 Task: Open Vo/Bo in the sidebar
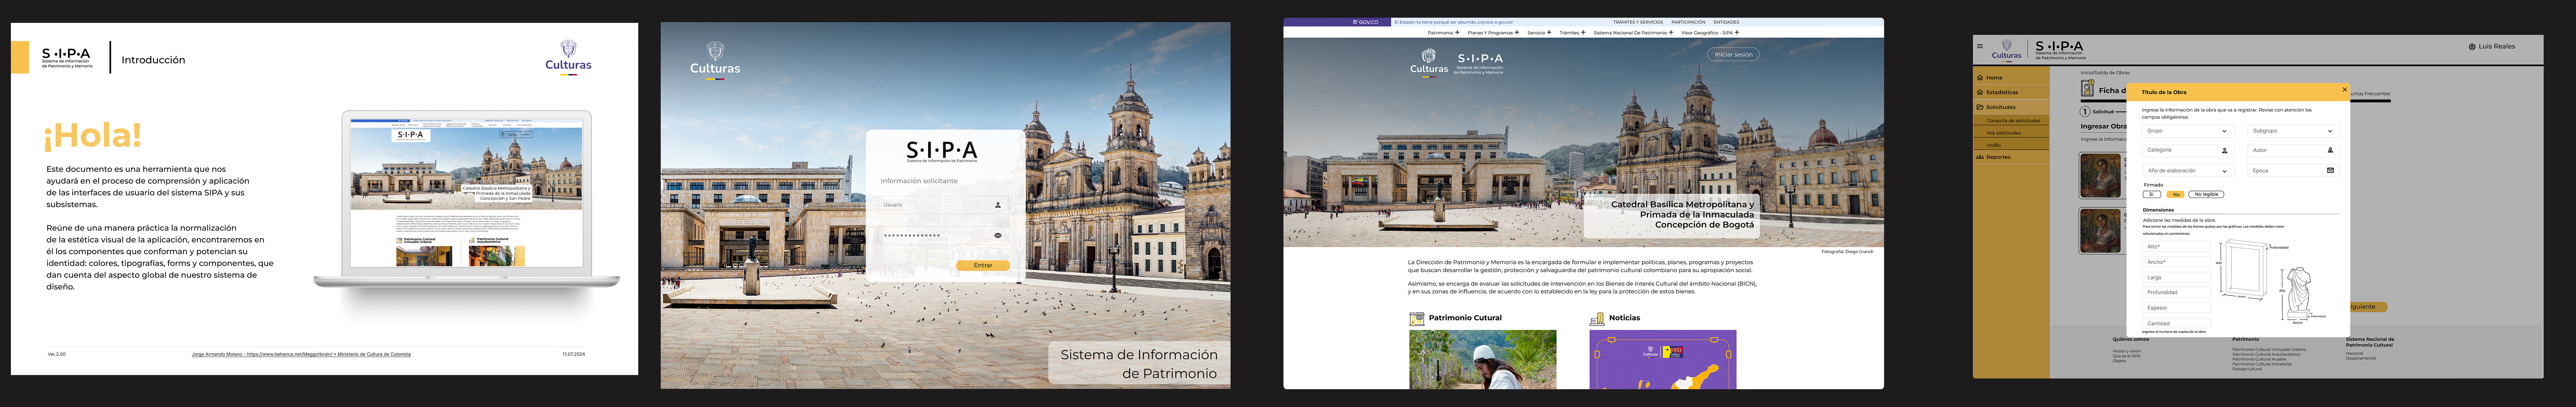tap(2011, 145)
